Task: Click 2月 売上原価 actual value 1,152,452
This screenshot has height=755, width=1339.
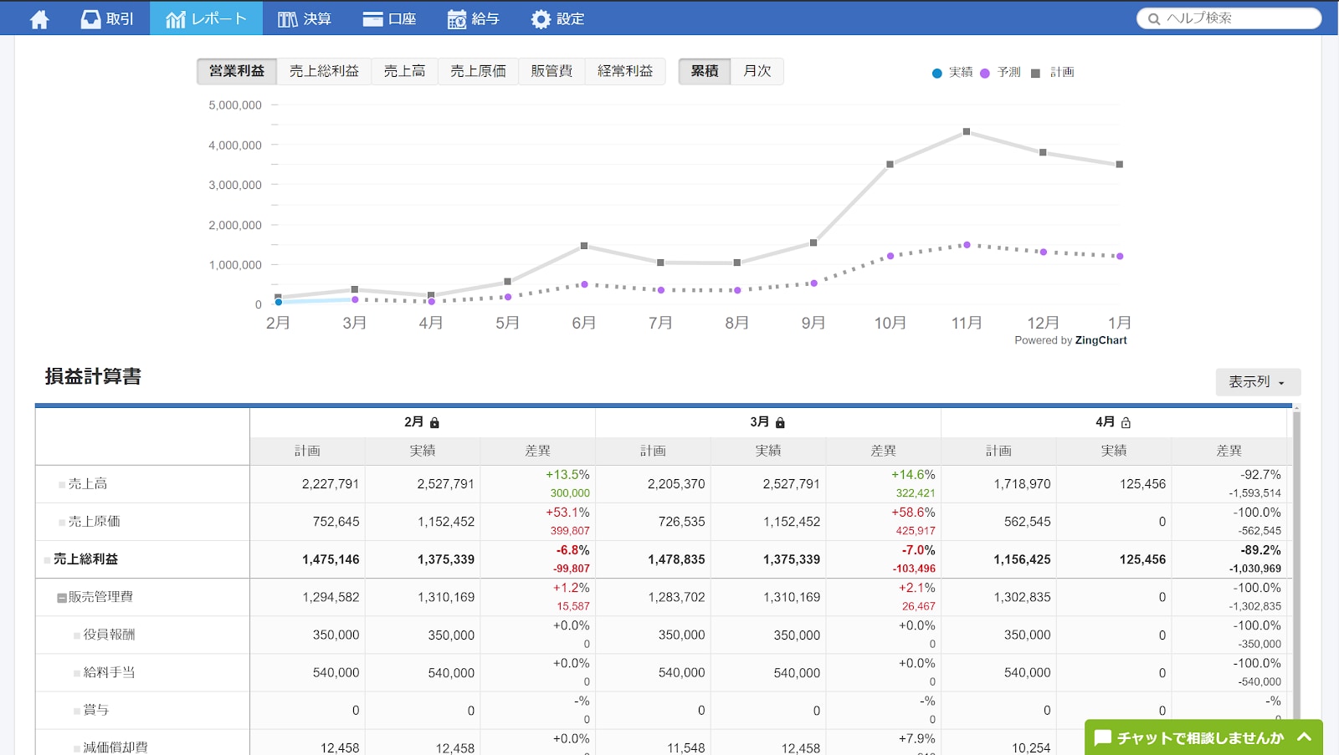Action: tap(446, 522)
